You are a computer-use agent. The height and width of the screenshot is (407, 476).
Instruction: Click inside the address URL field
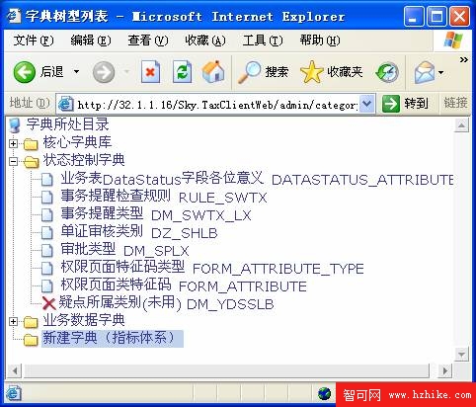pyautogui.click(x=217, y=105)
